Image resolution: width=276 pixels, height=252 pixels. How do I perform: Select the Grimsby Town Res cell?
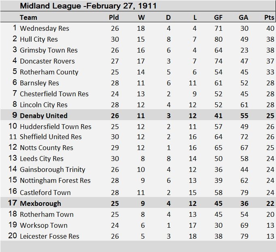click(49, 50)
